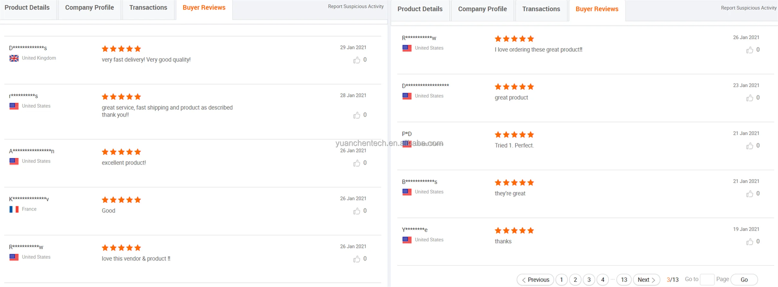Switch to Transactions tab in right panel
Image resolution: width=778 pixels, height=287 pixels.
pos(541,9)
